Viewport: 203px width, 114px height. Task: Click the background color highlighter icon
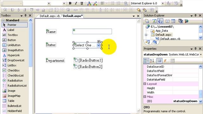(x=95, y=3)
